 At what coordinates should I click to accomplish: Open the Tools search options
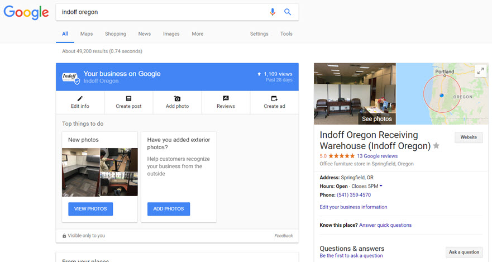(286, 34)
